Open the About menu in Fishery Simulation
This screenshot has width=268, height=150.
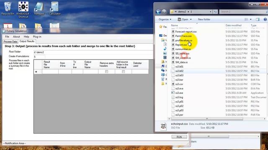click(x=16, y=37)
